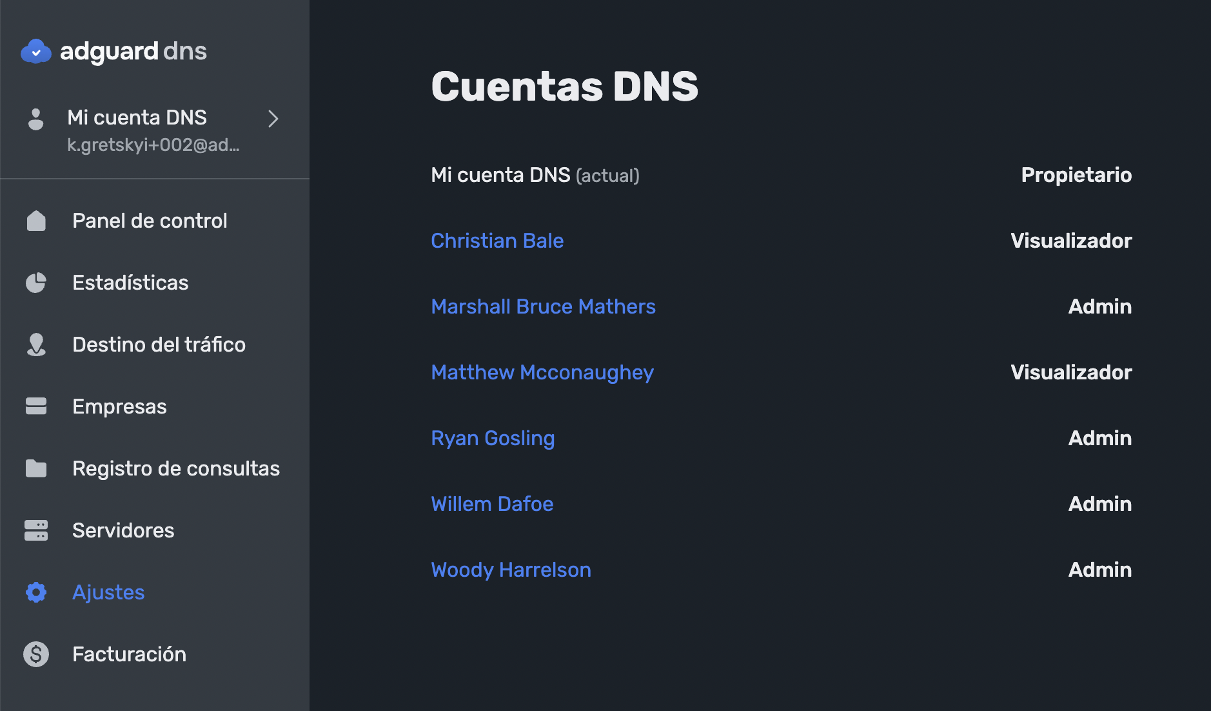Expand the Mi cuenta DNS account chevron
This screenshot has width=1211, height=711.
tap(273, 119)
